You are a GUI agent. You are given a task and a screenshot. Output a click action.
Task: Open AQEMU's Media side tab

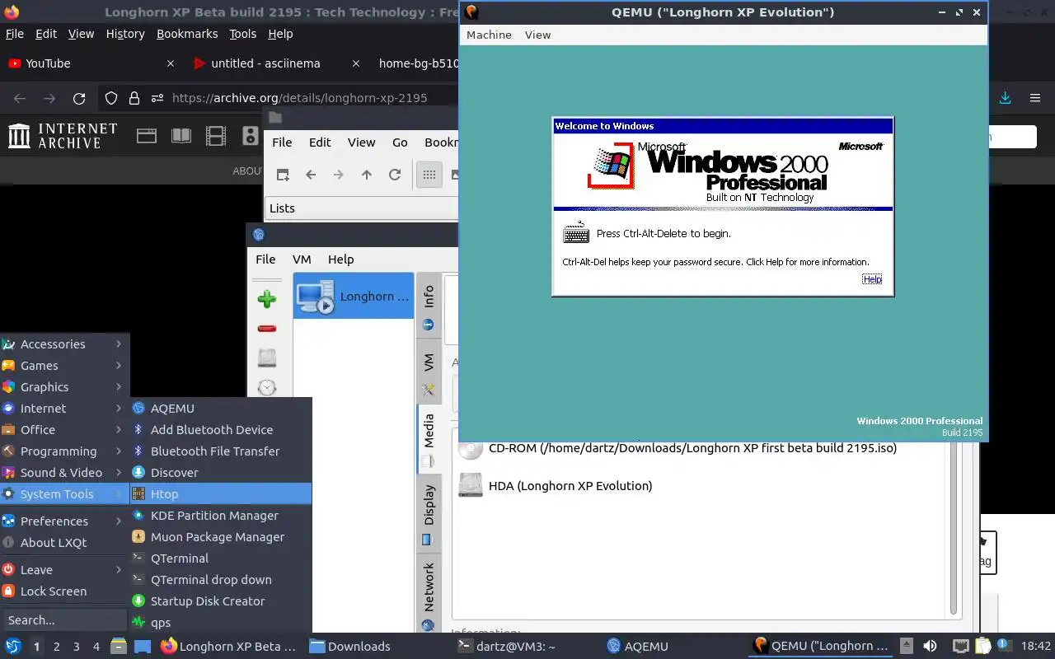pyautogui.click(x=428, y=441)
